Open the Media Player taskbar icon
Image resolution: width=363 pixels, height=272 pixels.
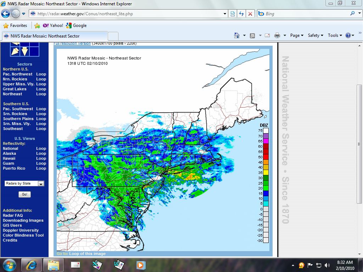coord(140,265)
